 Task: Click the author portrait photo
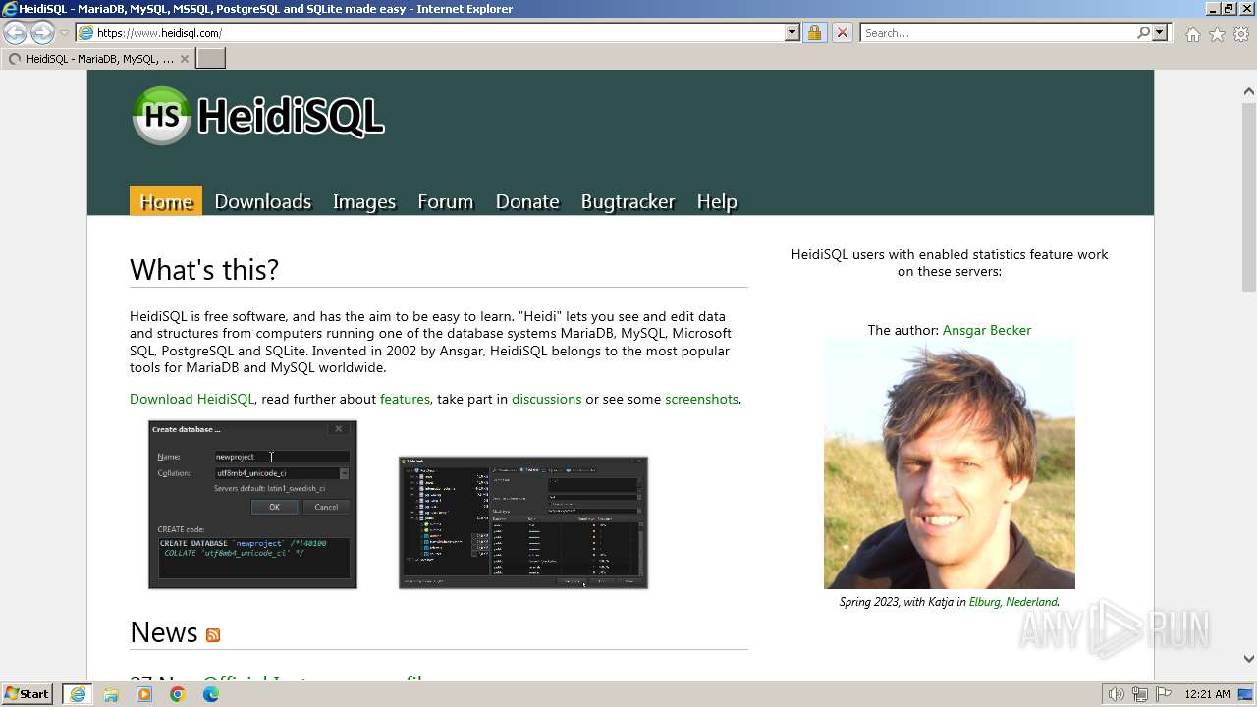tap(950, 463)
